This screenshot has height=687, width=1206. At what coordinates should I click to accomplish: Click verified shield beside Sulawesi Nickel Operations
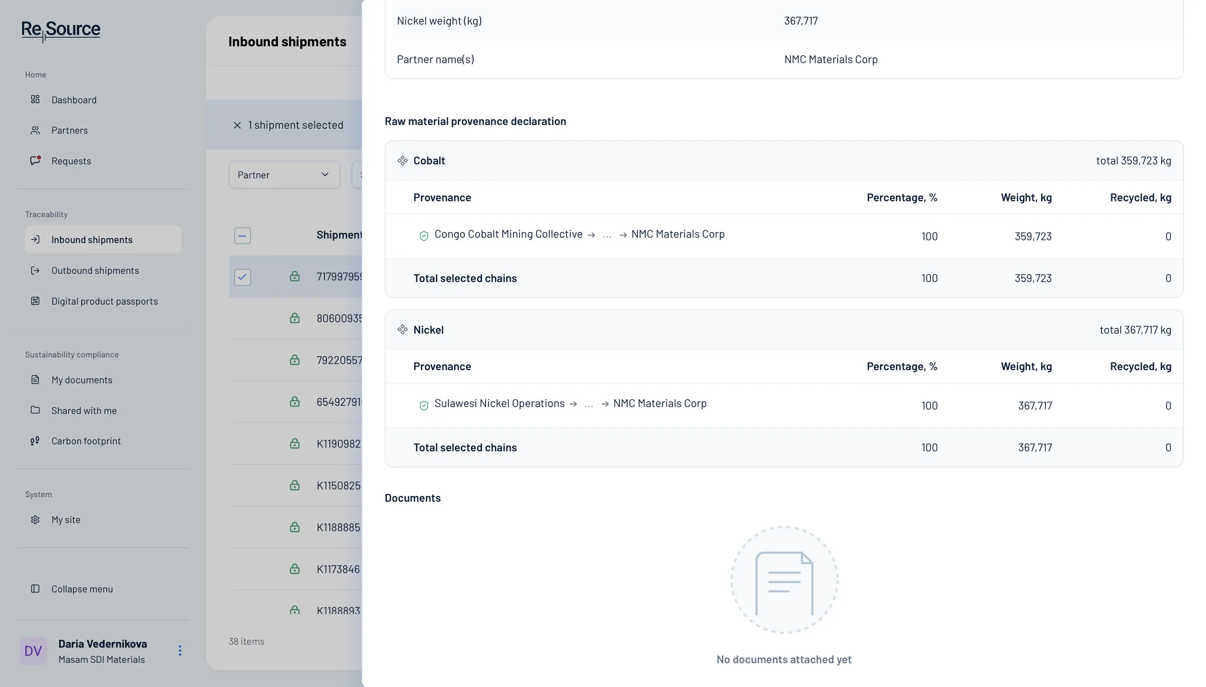424,405
